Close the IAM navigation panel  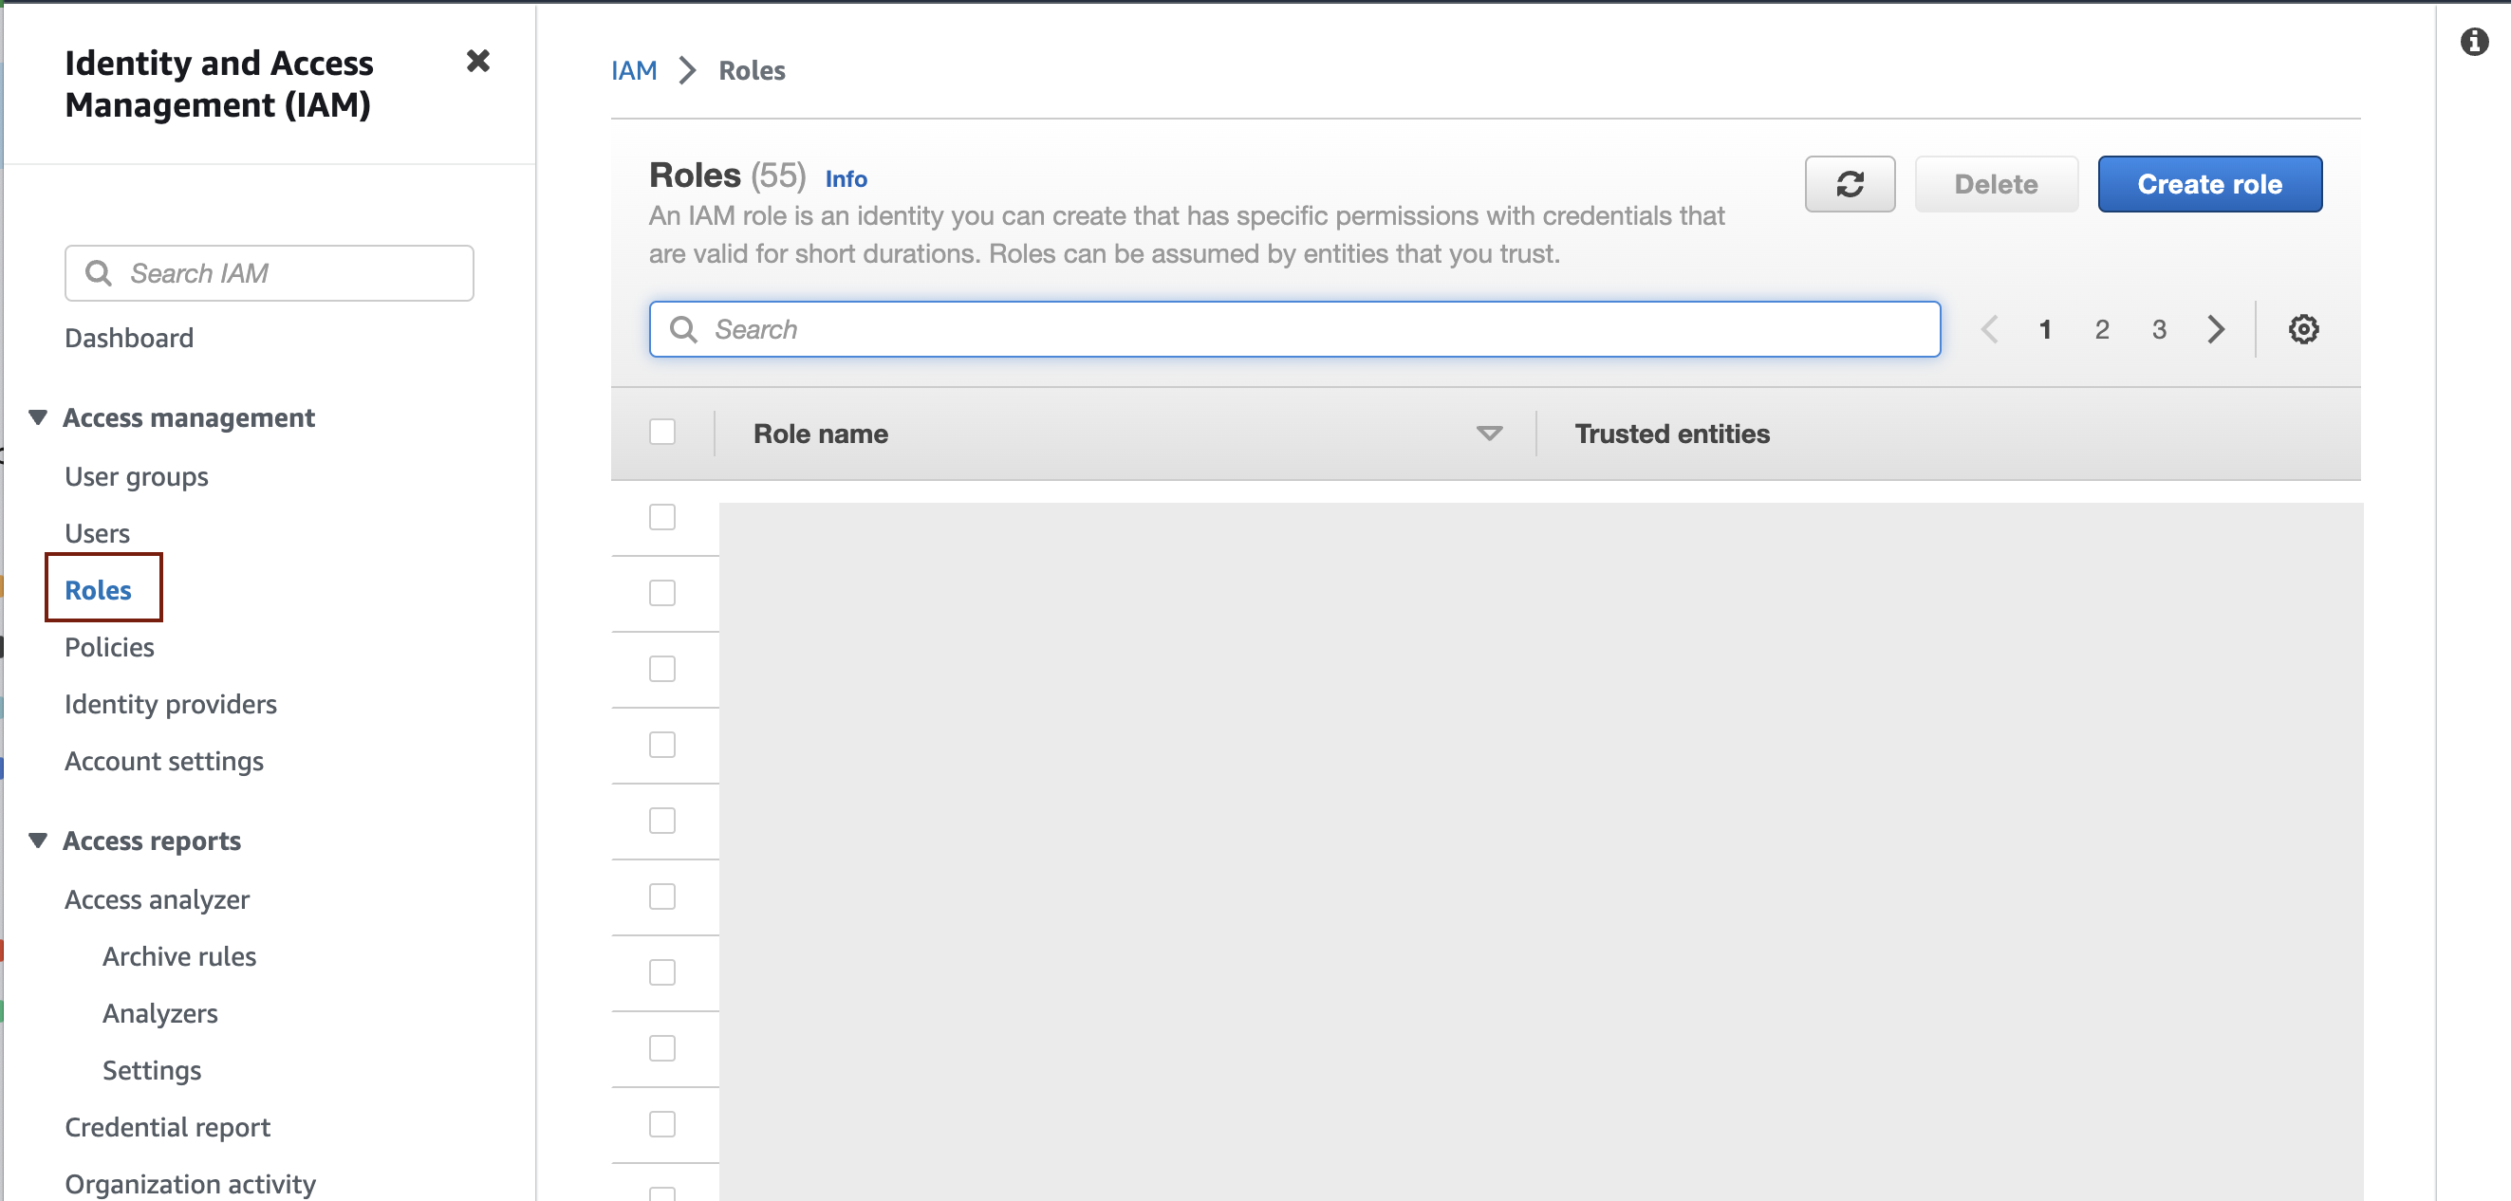(477, 62)
